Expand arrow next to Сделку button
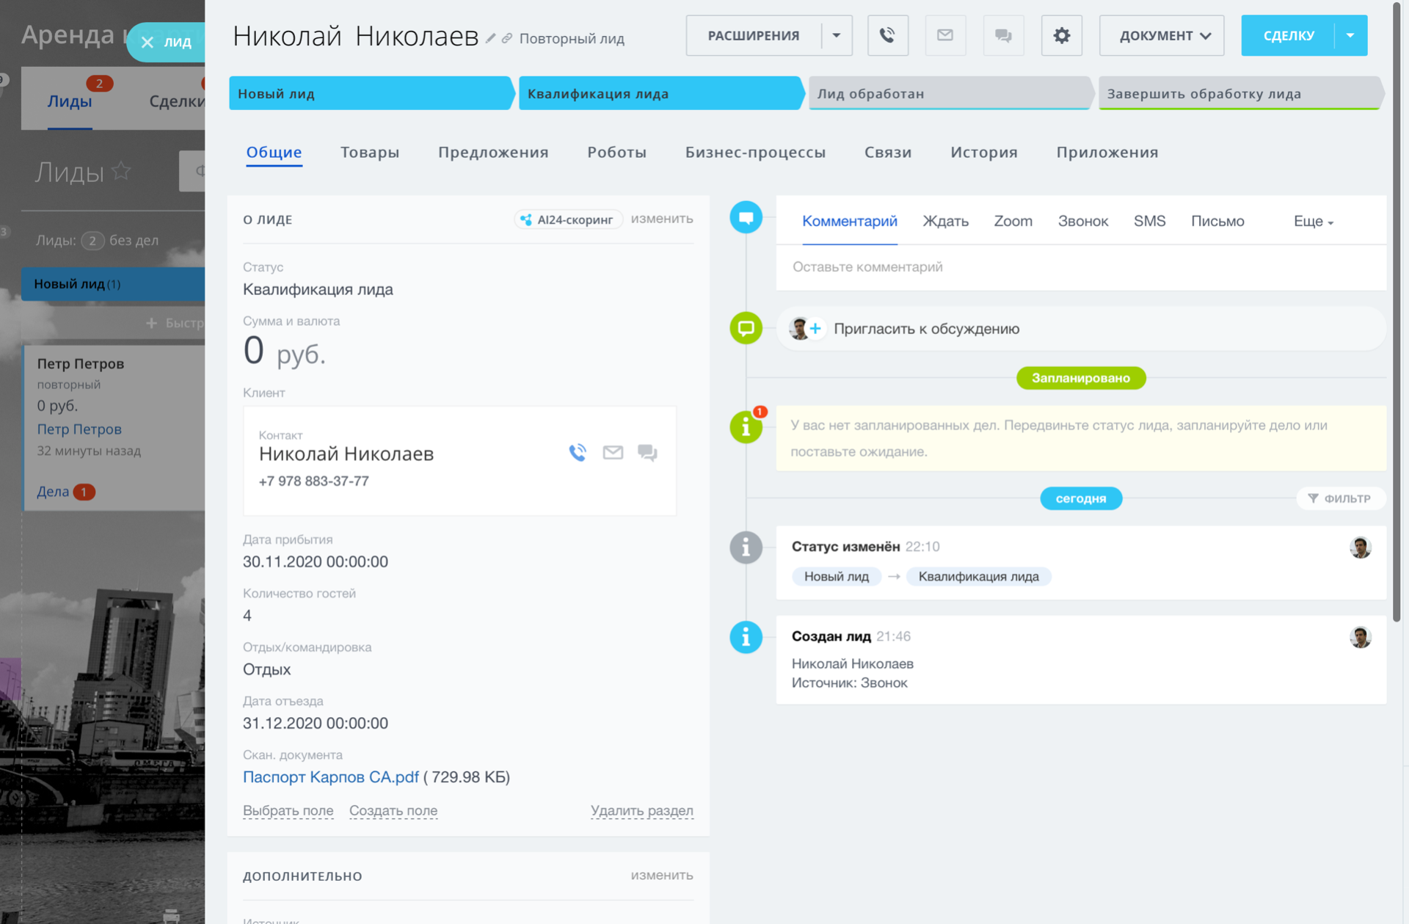The width and height of the screenshot is (1409, 924). coord(1350,35)
